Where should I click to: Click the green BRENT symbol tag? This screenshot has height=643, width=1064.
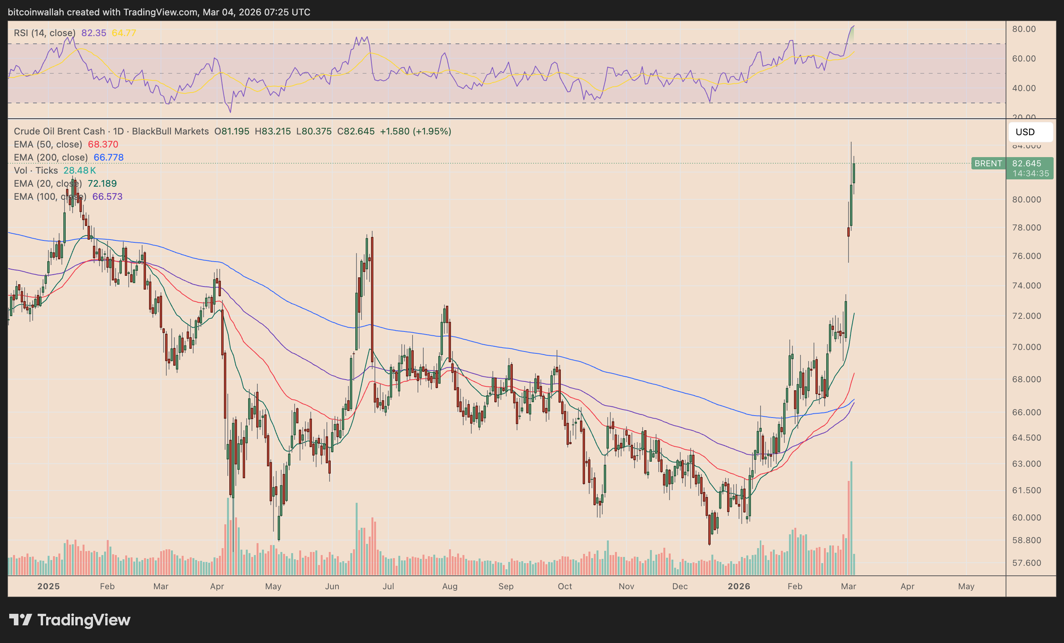tap(988, 164)
